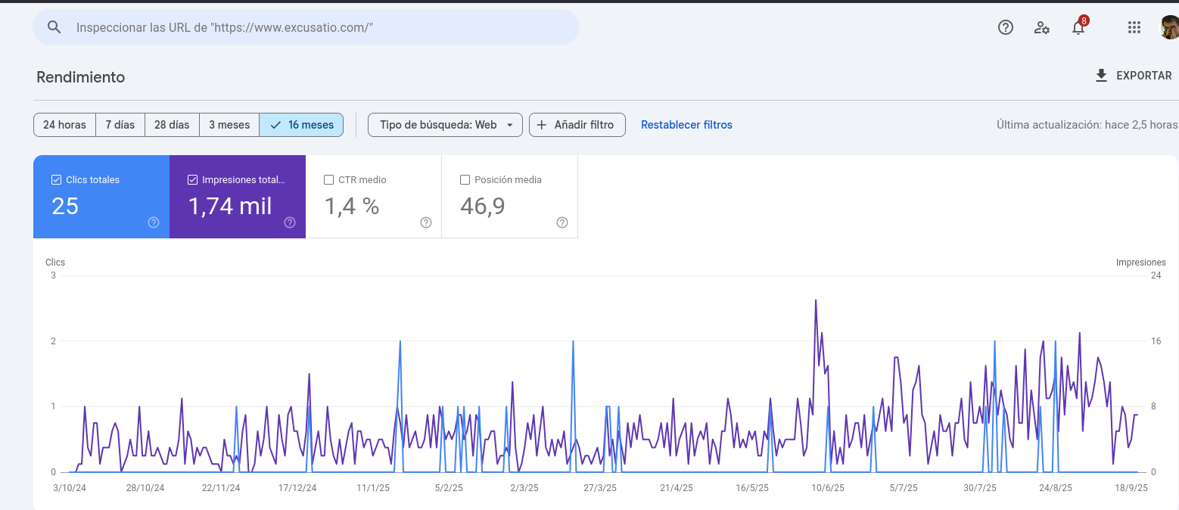Click the Impresiones axis label

[1141, 263]
